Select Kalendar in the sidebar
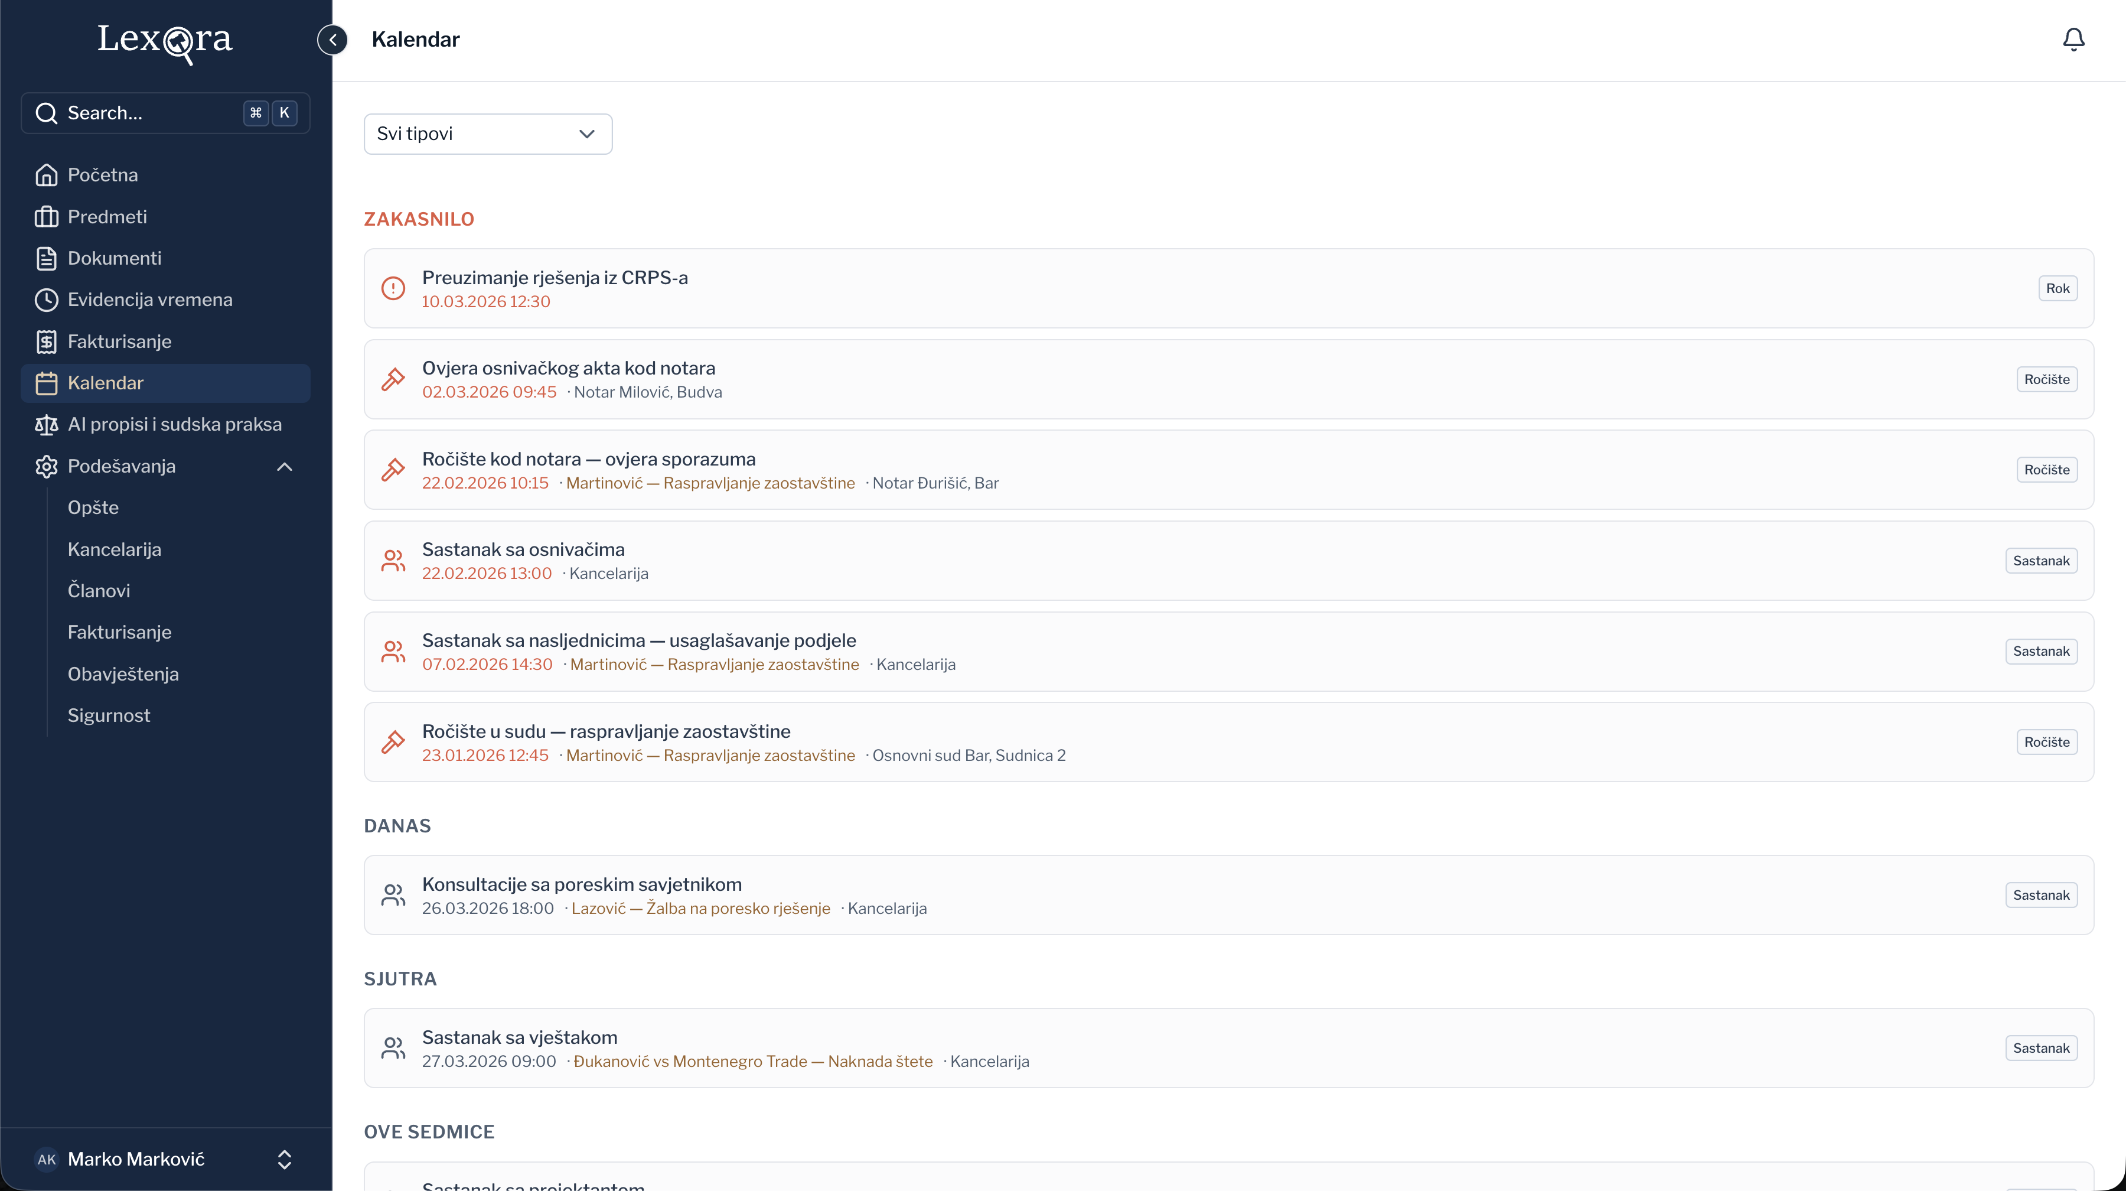 click(165, 383)
